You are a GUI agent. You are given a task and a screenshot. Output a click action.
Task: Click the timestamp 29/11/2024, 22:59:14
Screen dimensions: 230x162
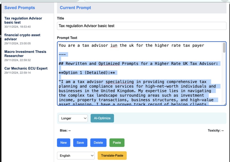[17, 73]
